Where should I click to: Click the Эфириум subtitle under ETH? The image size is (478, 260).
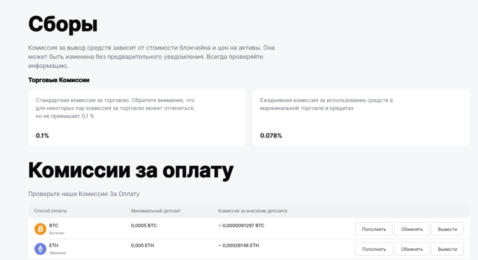[57, 252]
